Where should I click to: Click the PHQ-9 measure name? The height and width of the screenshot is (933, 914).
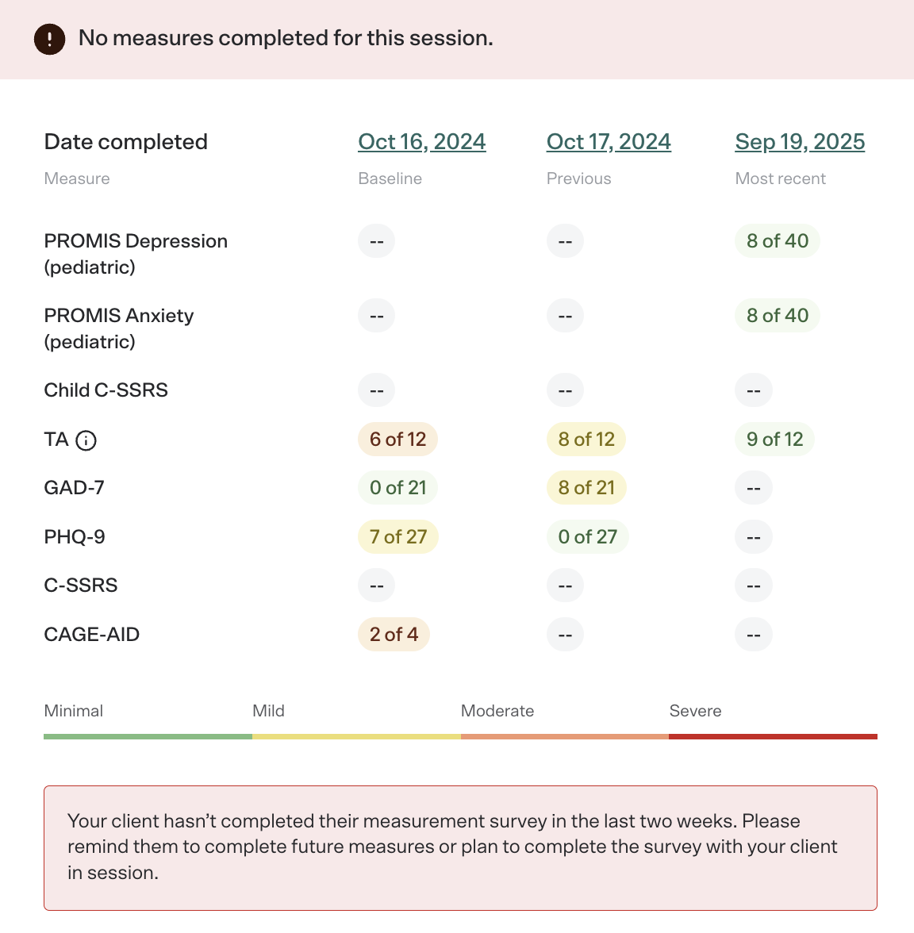pyautogui.click(x=74, y=536)
